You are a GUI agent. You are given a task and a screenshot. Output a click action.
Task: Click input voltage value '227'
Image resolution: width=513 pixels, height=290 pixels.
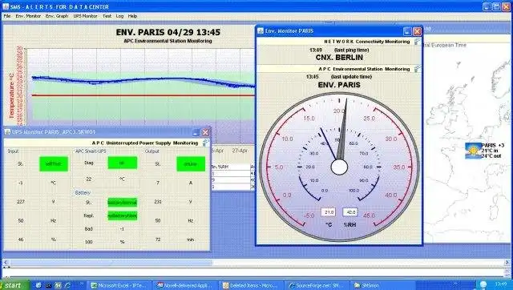pos(21,202)
